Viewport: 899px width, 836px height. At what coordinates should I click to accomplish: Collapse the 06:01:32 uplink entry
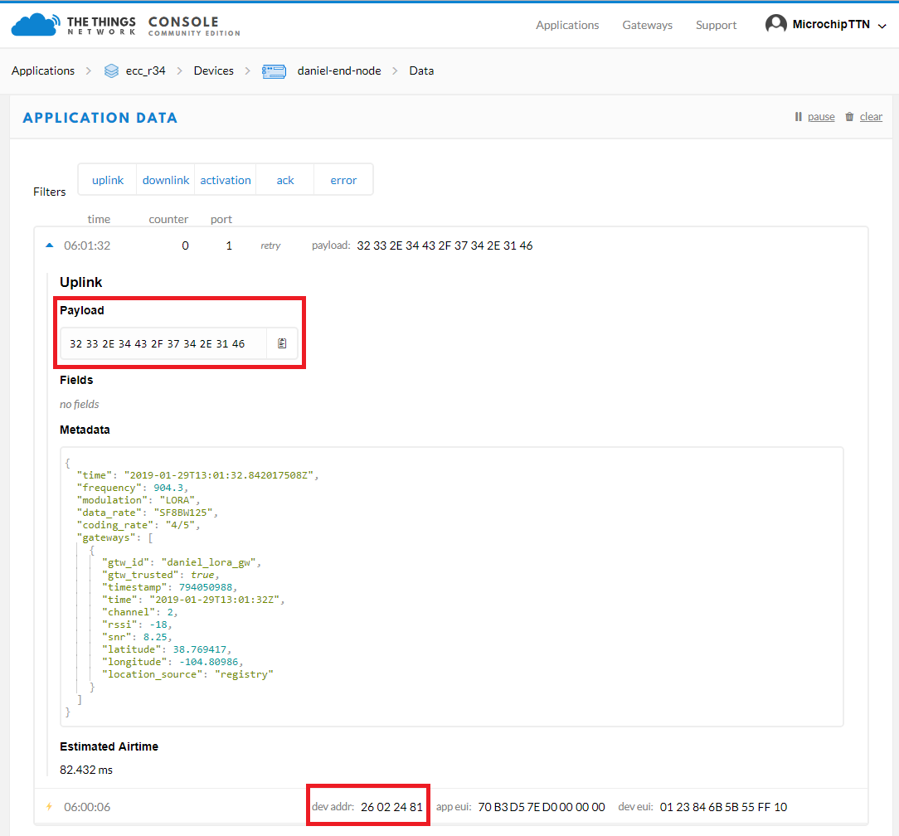[49, 245]
